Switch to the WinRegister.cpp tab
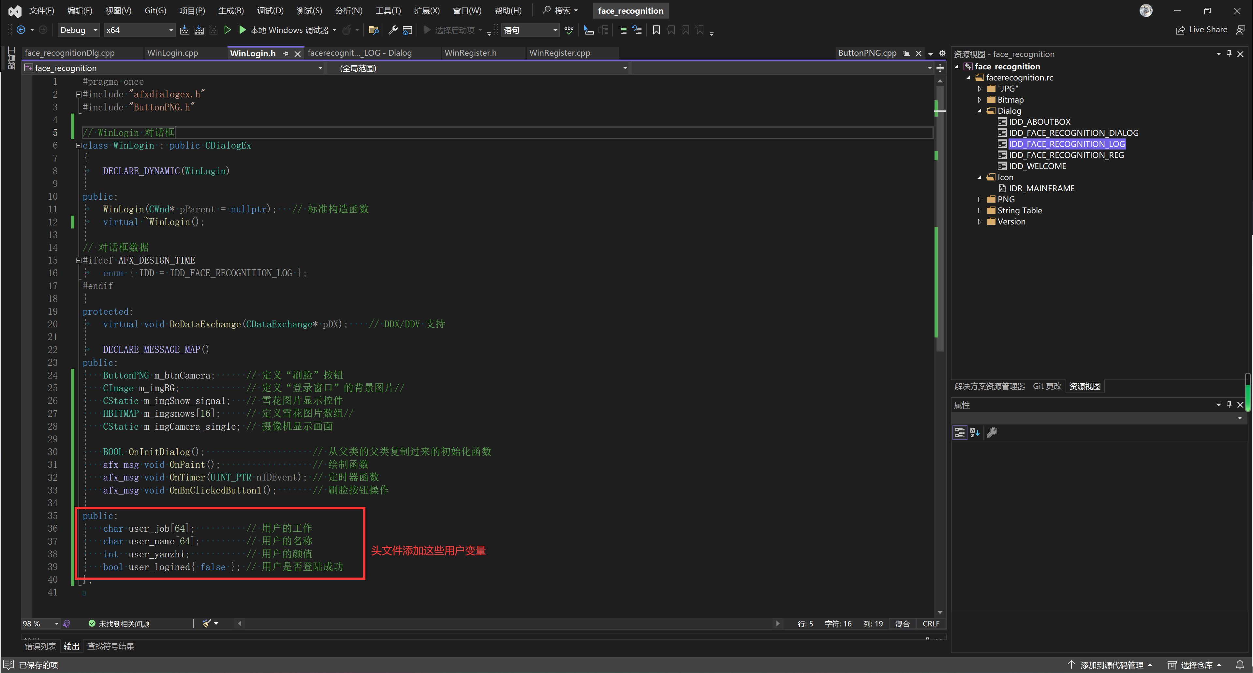This screenshot has height=673, width=1253. click(x=559, y=53)
